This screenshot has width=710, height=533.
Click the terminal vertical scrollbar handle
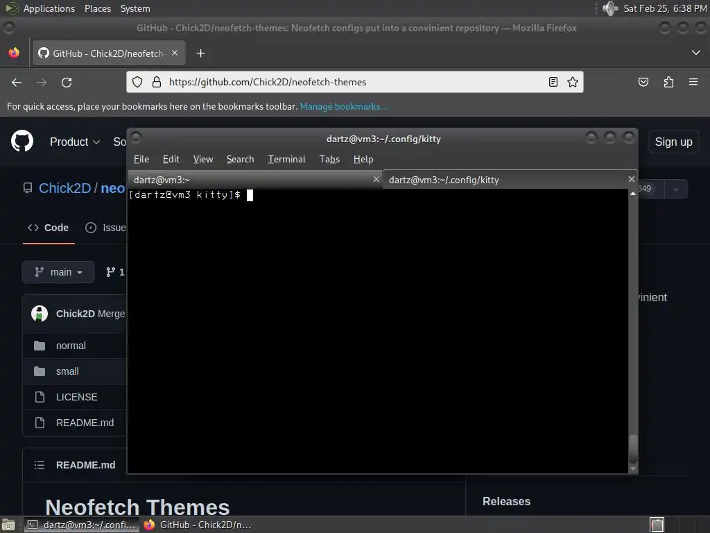(x=633, y=449)
